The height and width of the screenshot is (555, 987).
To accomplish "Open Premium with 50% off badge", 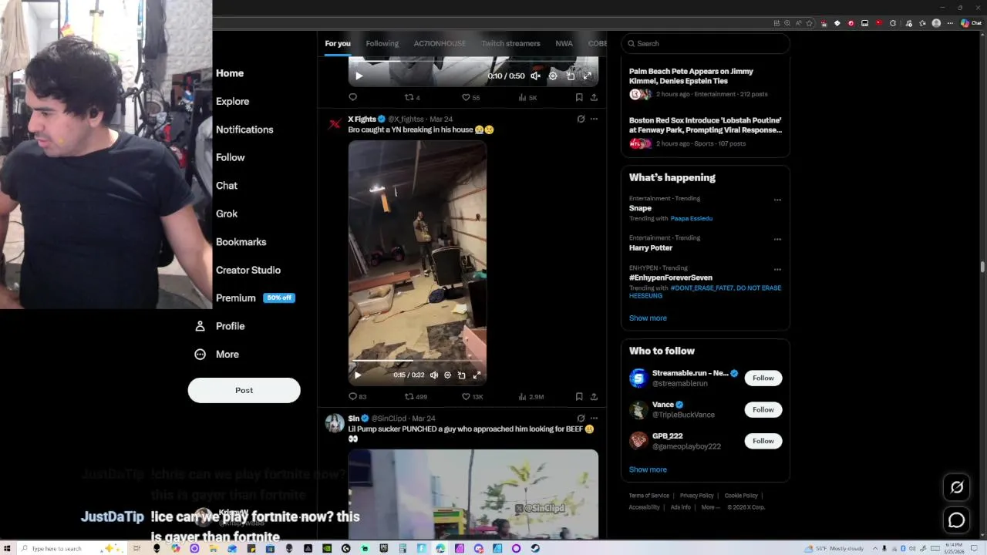I will (255, 298).
